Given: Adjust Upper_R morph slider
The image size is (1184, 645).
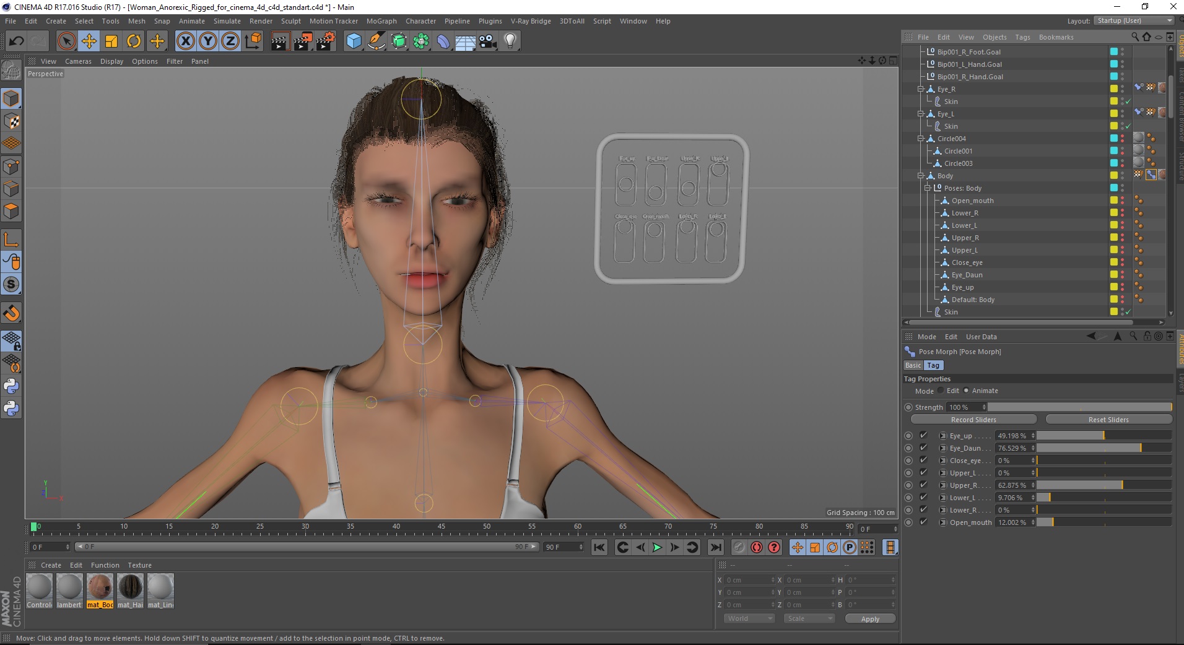Looking at the screenshot, I should click(1104, 485).
